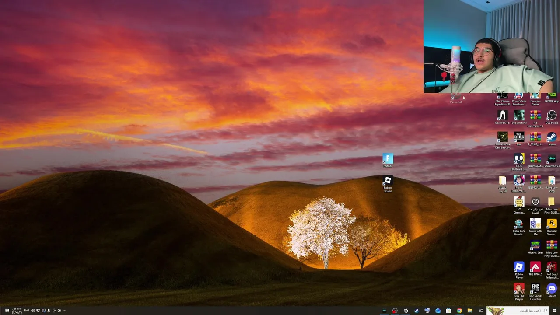The height and width of the screenshot is (315, 560).
Task: Select the red redemption 2 archive file
Action: coord(535,119)
